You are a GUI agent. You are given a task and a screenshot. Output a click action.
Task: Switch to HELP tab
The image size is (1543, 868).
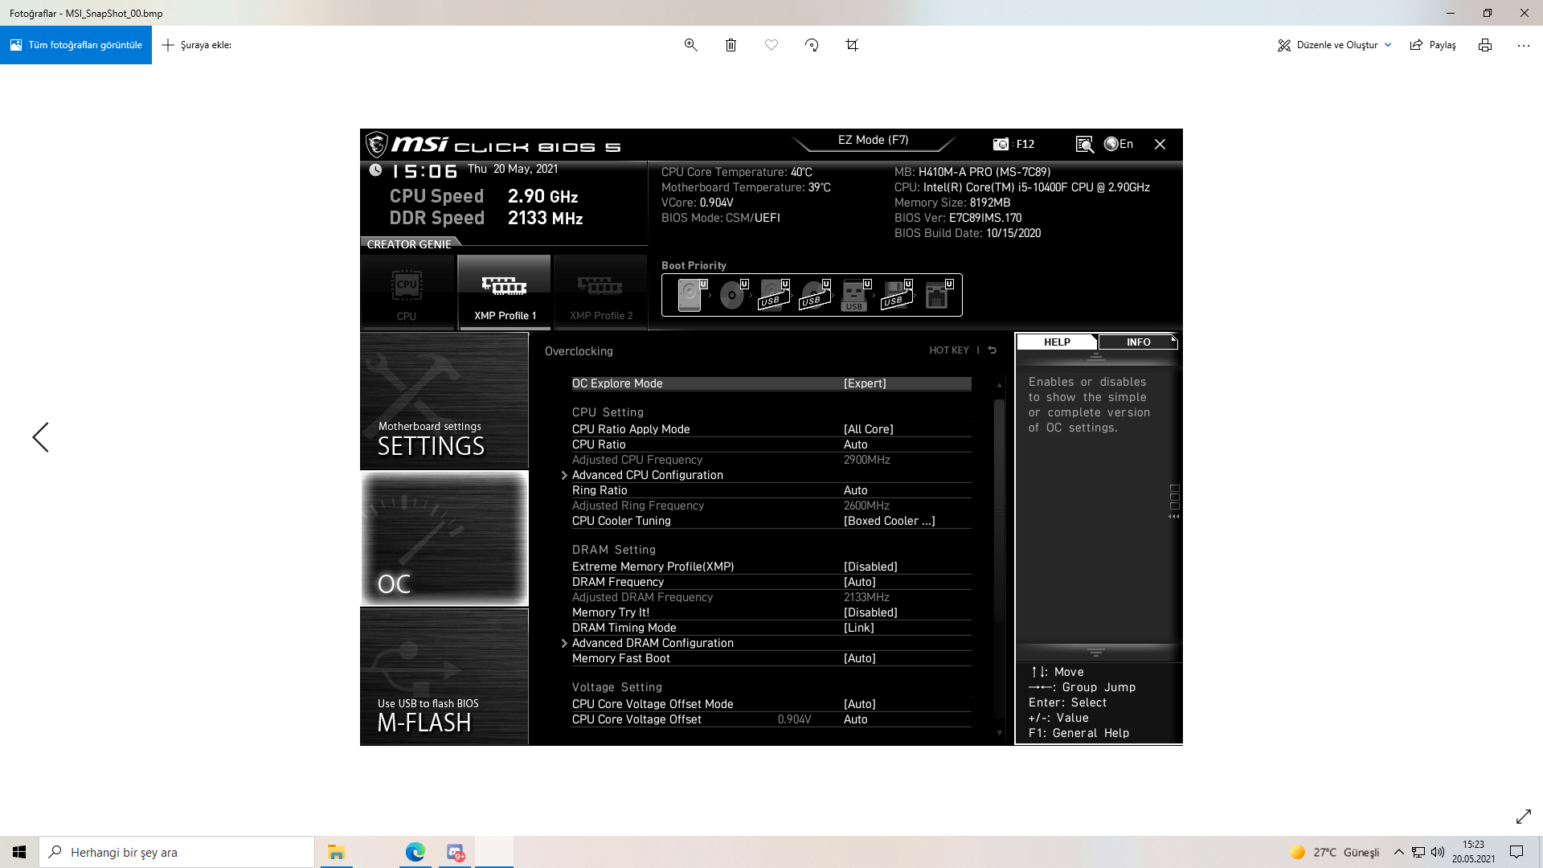pos(1057,342)
